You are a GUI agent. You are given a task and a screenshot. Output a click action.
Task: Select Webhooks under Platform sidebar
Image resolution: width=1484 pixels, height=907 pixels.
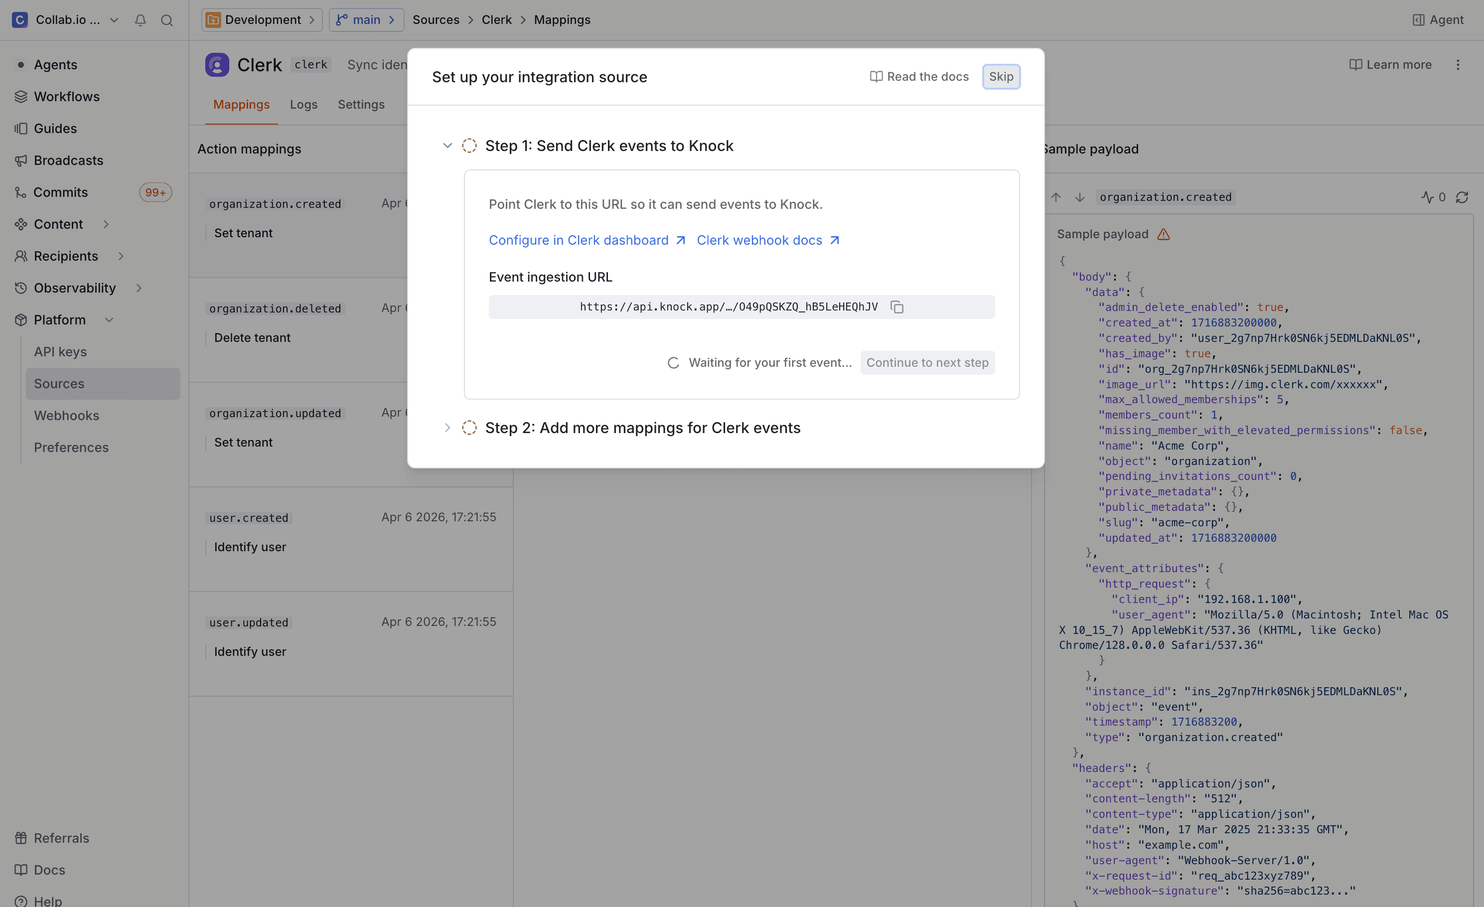[x=66, y=415]
